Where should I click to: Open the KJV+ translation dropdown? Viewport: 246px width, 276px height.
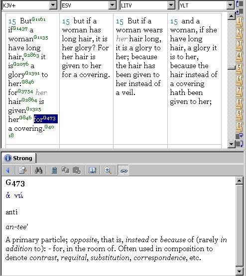(53, 5)
